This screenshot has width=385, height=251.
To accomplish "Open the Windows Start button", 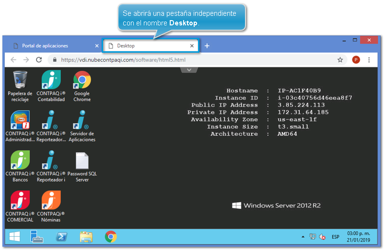I will [x=14, y=237].
